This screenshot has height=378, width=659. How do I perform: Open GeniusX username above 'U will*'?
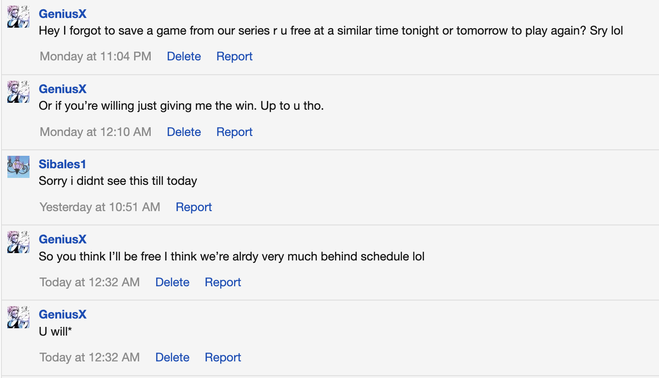(63, 314)
